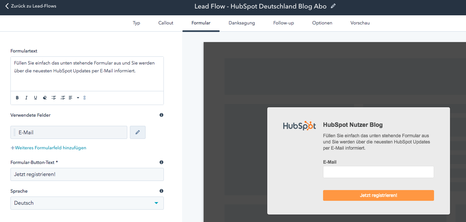
Task: Click the E-Mail input in the preview
Action: [379, 172]
